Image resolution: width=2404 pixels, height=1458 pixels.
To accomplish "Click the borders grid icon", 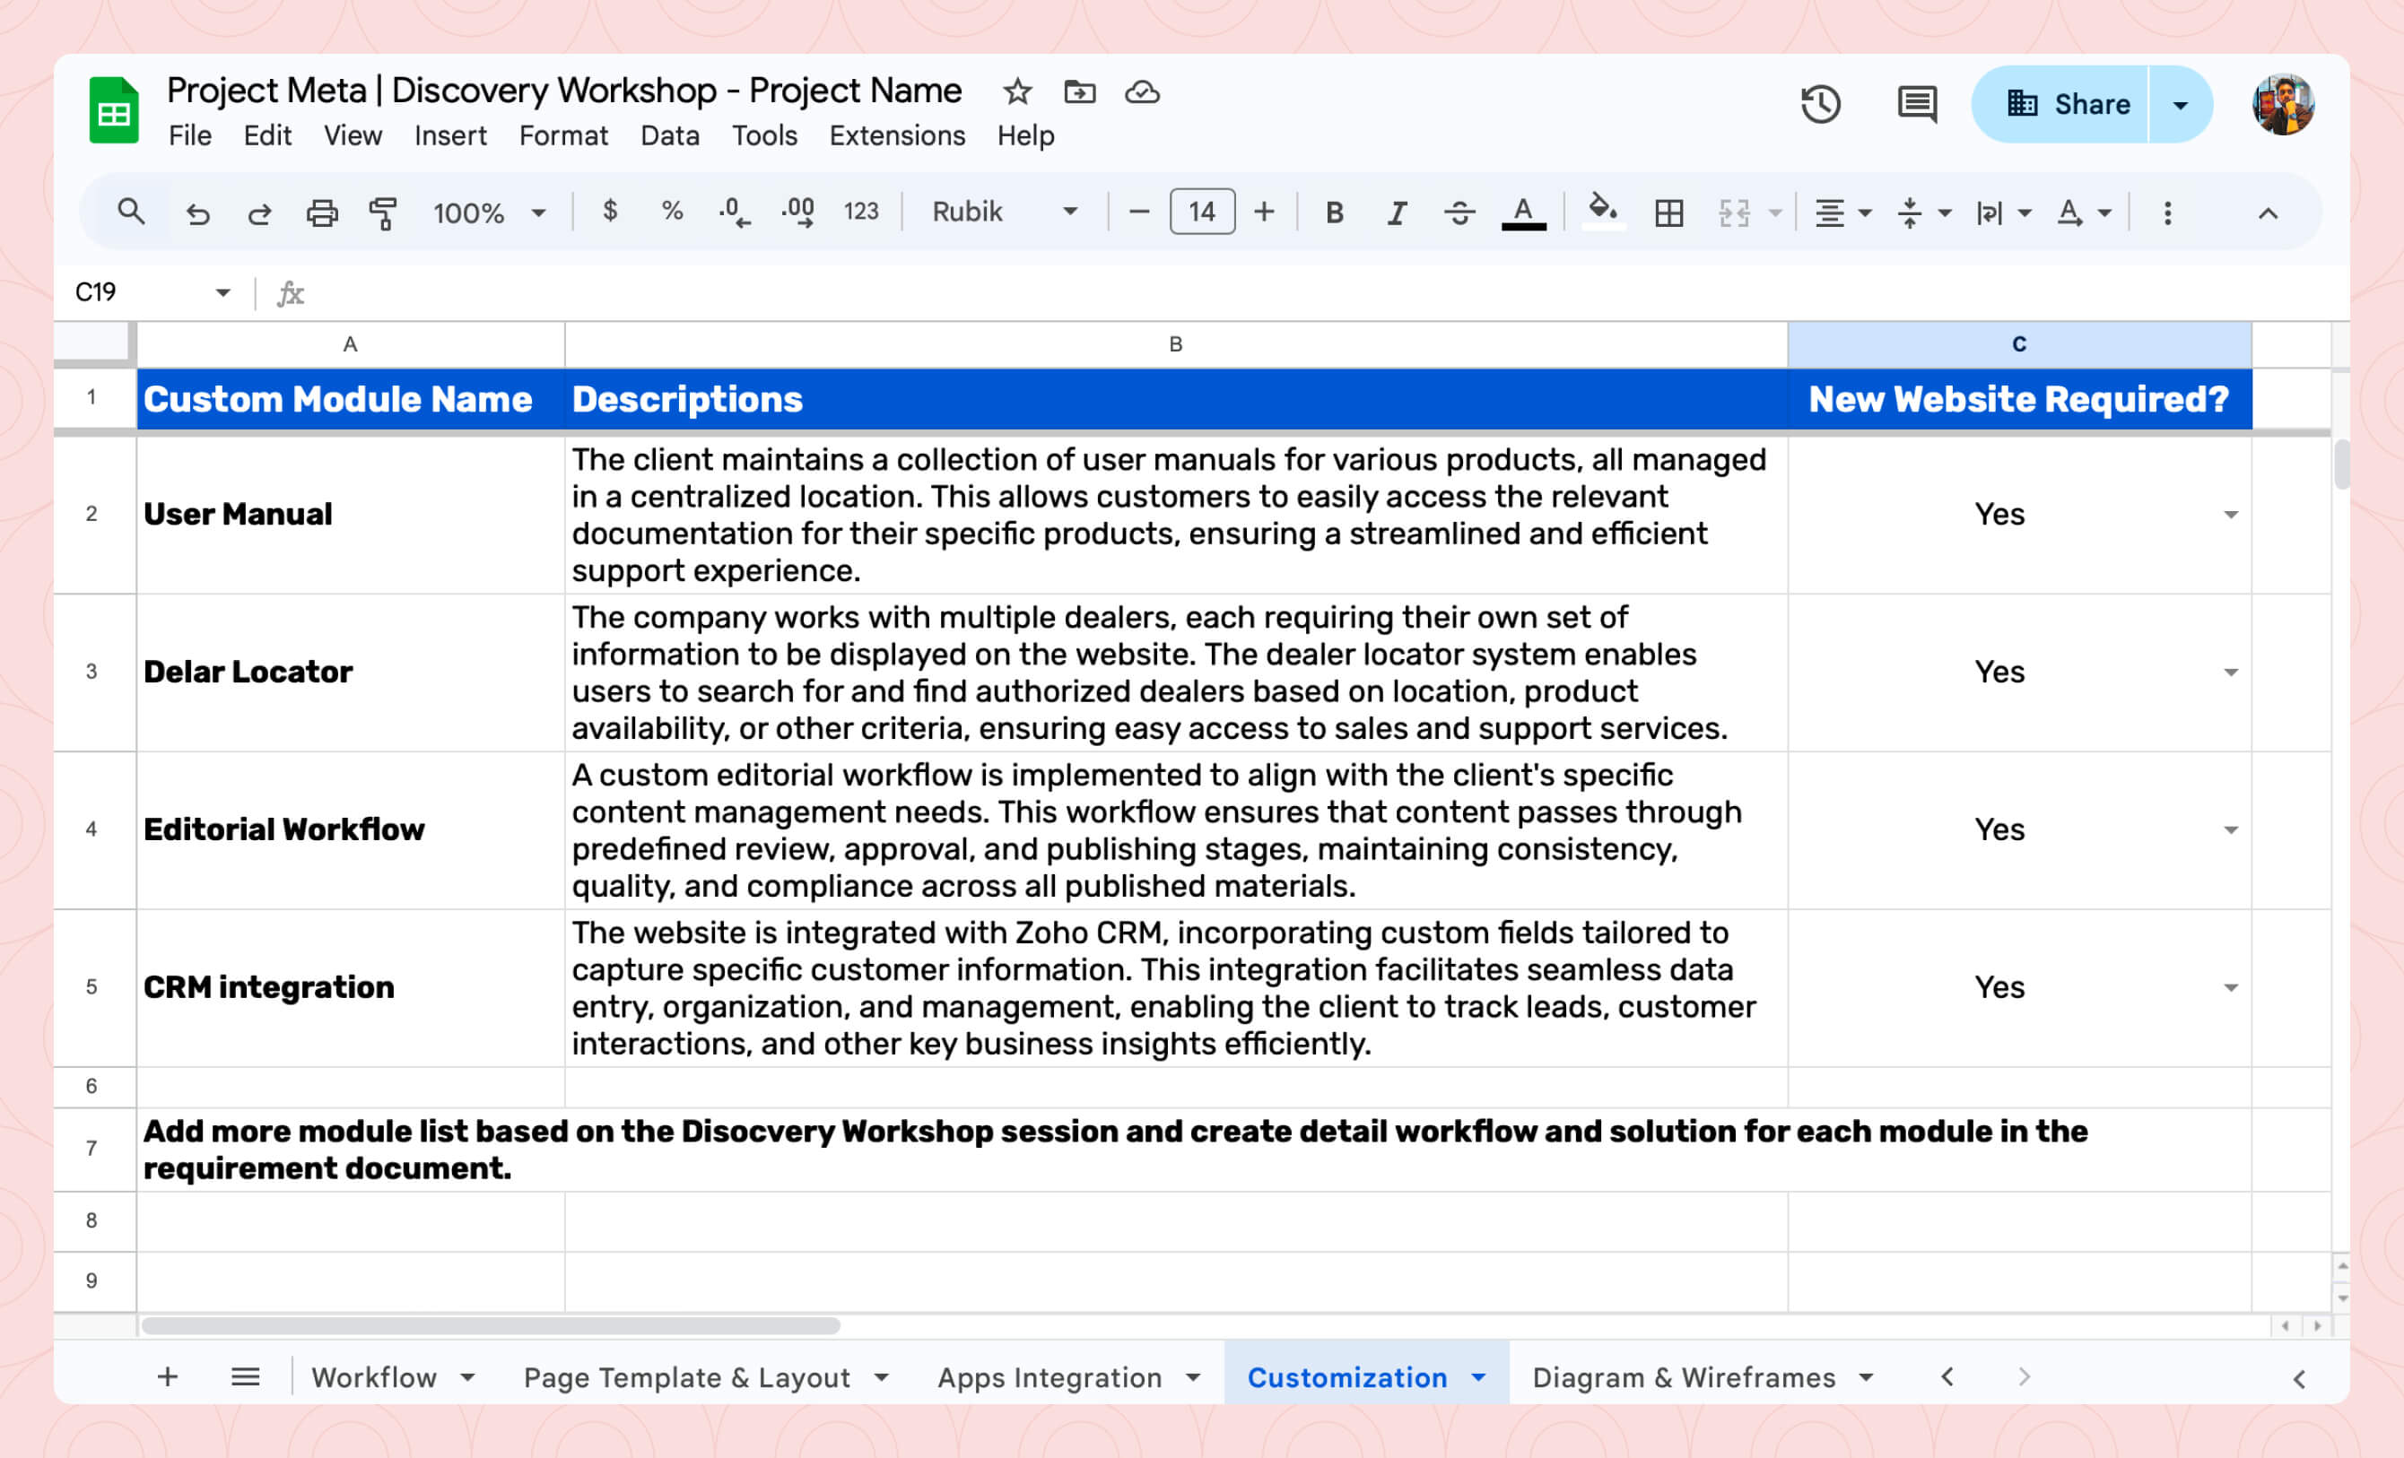I will pyautogui.click(x=1668, y=213).
